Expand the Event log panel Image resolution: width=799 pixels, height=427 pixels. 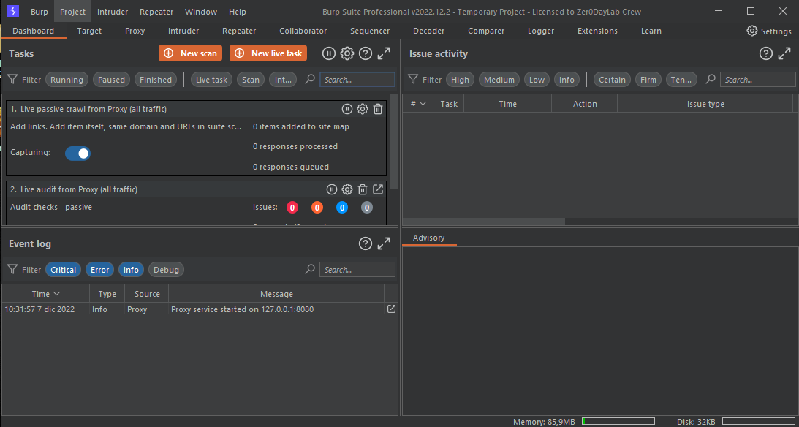[x=384, y=243]
